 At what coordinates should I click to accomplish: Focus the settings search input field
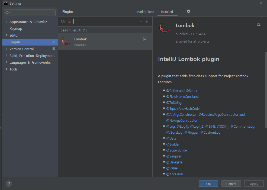pyautogui.click(x=30, y=13)
